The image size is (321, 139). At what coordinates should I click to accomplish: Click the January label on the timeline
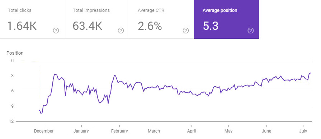[x=81, y=131]
